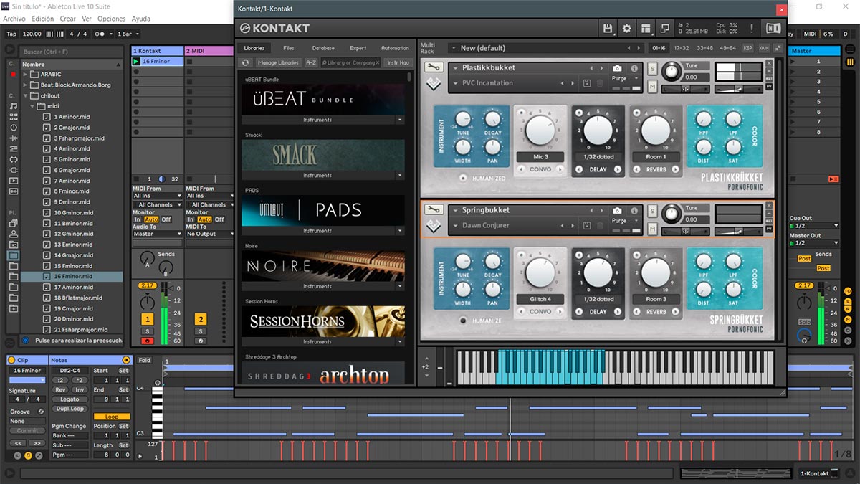The image size is (860, 484).
Task: Click the refresh icon in Kontakt Libraries
Action: pos(246,63)
